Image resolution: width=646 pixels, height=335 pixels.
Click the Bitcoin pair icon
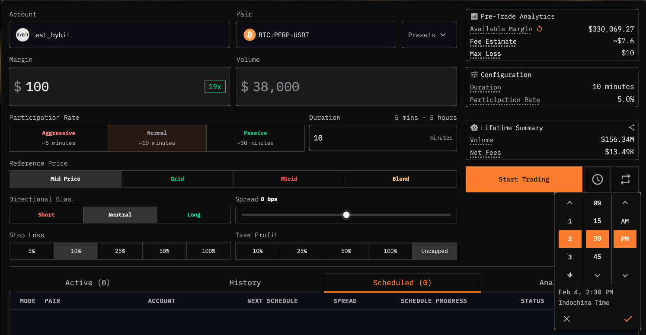(249, 35)
